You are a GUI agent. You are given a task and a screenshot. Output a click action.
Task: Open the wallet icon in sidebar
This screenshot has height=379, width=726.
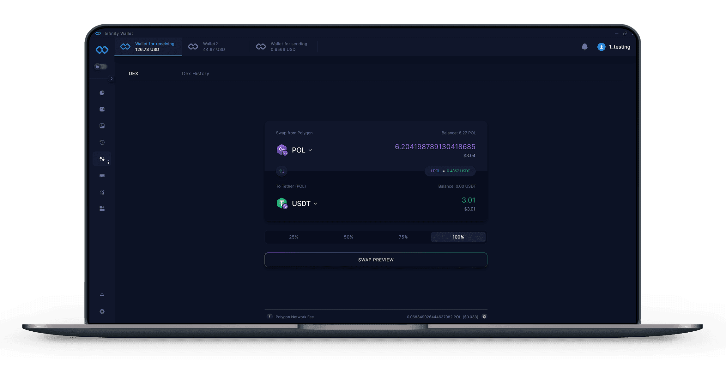[x=102, y=109]
